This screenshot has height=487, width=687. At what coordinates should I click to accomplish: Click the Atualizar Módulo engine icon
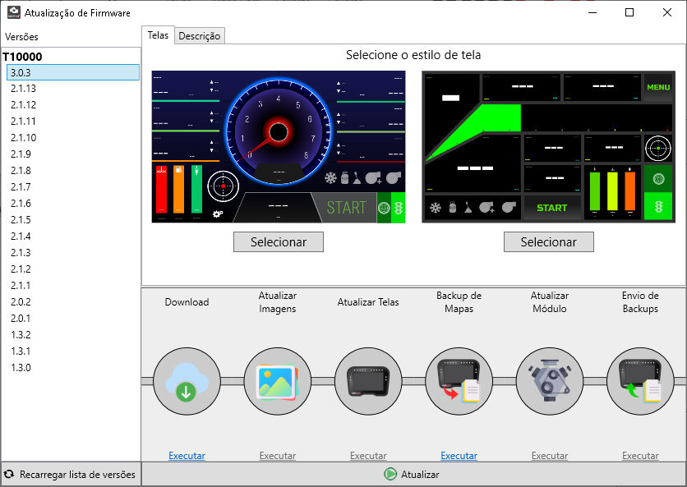tap(549, 380)
